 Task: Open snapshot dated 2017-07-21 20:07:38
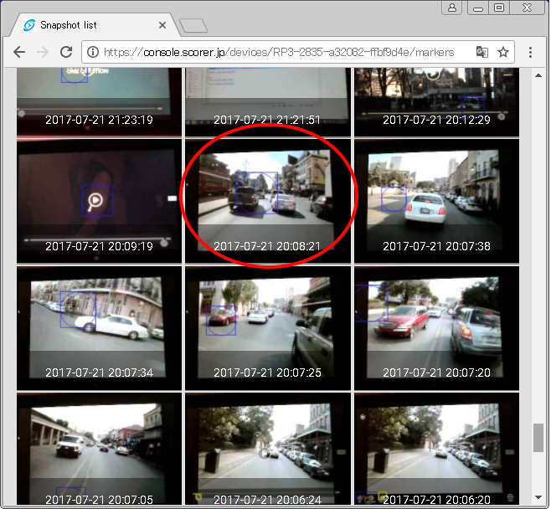point(436,201)
